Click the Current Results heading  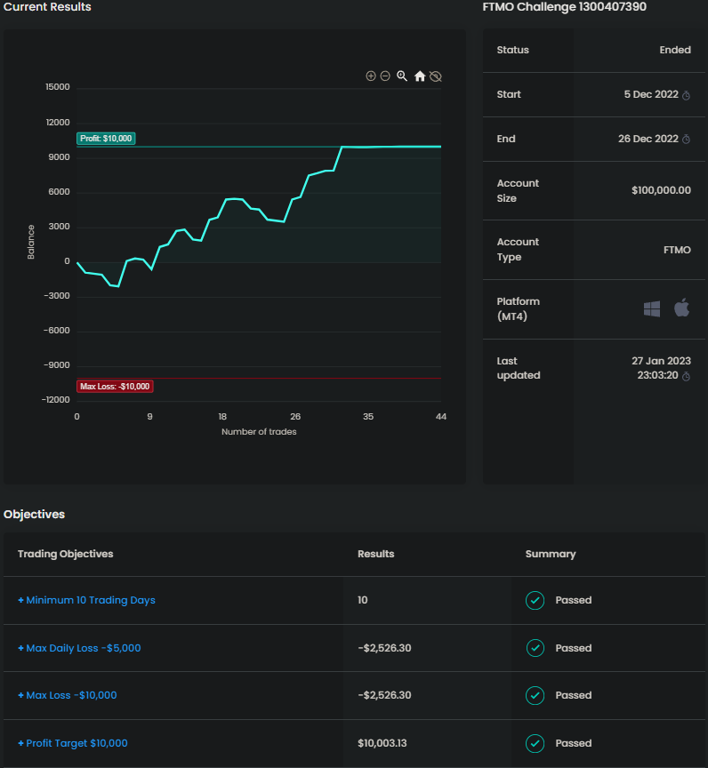[x=47, y=7]
